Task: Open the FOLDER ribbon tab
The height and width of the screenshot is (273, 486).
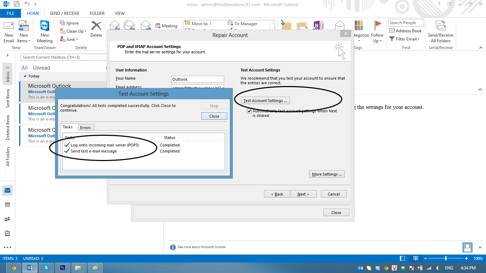Action: [97, 14]
